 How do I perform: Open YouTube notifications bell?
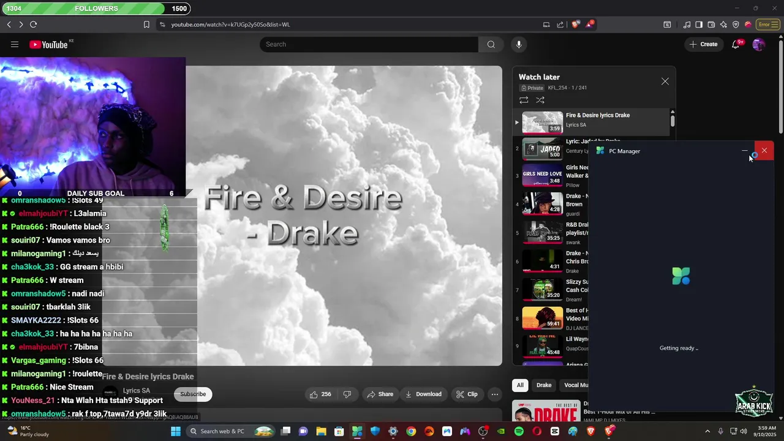(736, 44)
